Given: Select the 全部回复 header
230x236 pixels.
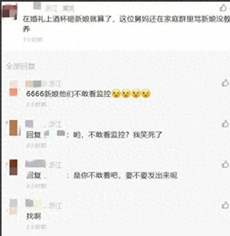Looking at the screenshot, I should 20,66.
